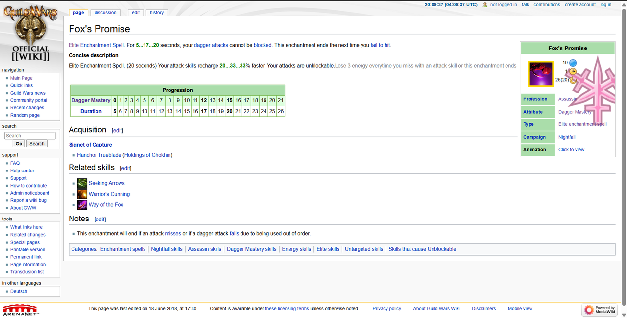Click Dagger Mastery in Progression table
The height and width of the screenshot is (318, 627).
click(x=91, y=100)
